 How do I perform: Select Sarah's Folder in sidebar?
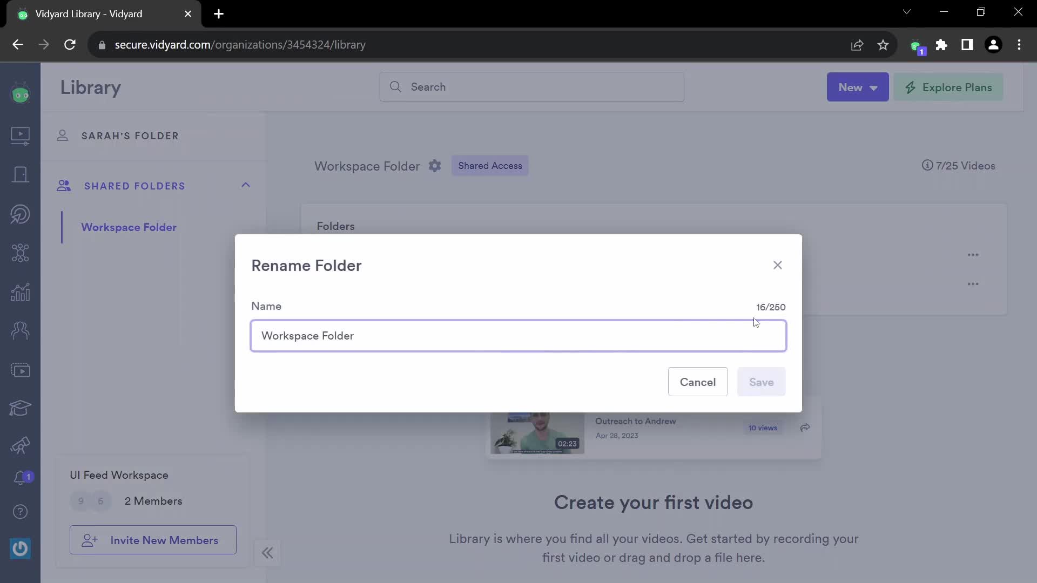pos(130,136)
